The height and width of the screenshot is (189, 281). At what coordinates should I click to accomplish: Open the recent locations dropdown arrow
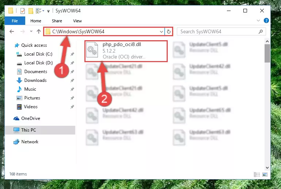31,31
